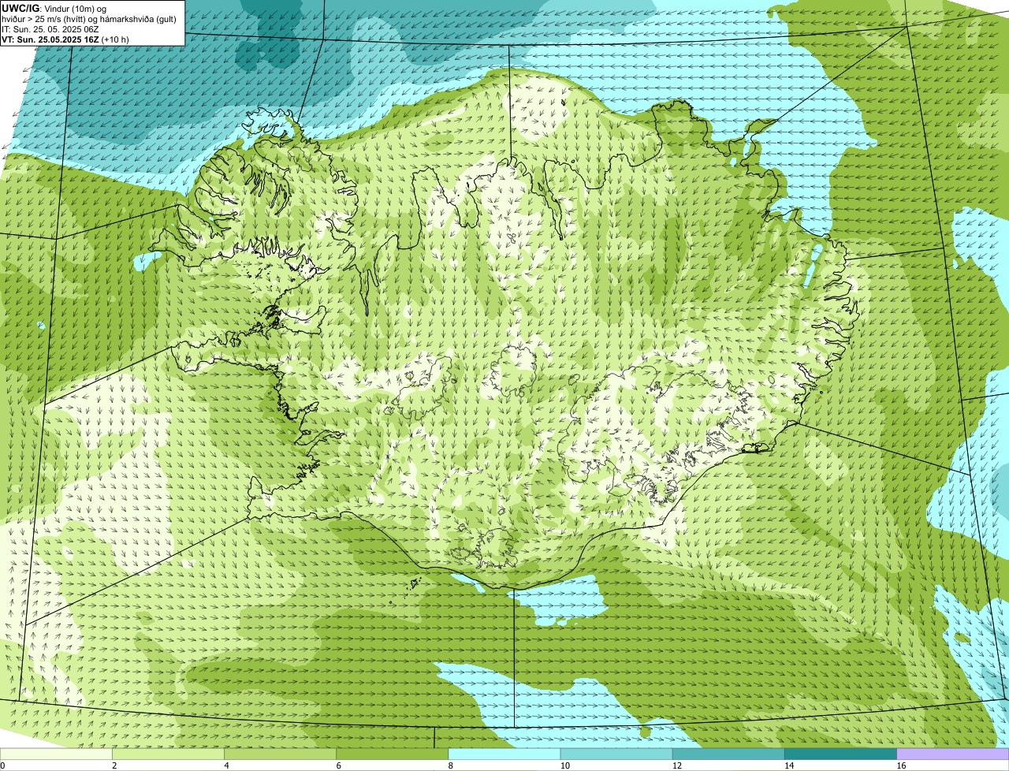Click the 'hviður > 25 m/s (hvítt)' description line
The image size is (1009, 771).
pyautogui.click(x=89, y=18)
